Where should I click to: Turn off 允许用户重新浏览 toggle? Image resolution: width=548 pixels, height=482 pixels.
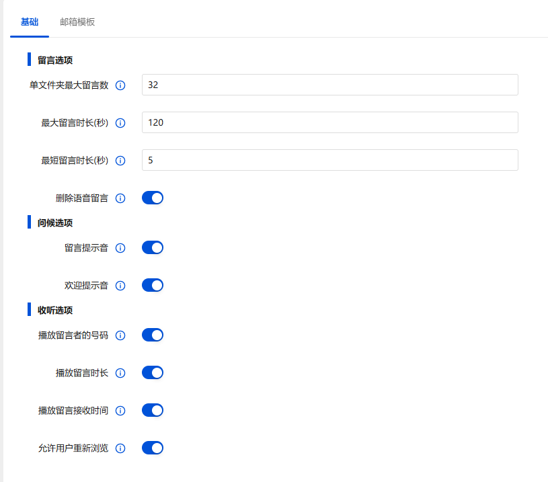[153, 448]
